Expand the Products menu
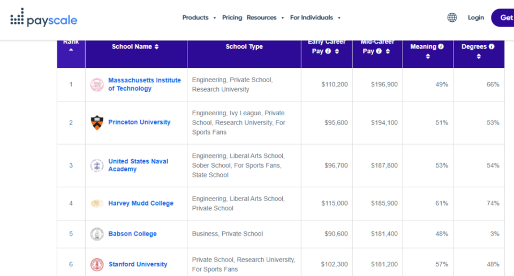Screen dimensions: 514x276 pos(199,18)
